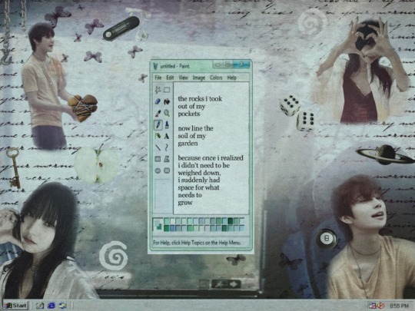Screen dimensions: 415x311
Task: Open the Help menu in Paint
Action: [x=231, y=78]
